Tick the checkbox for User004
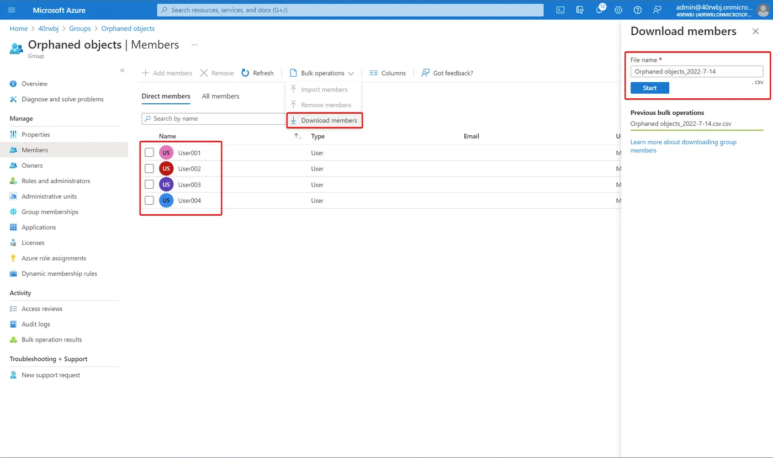 click(149, 200)
